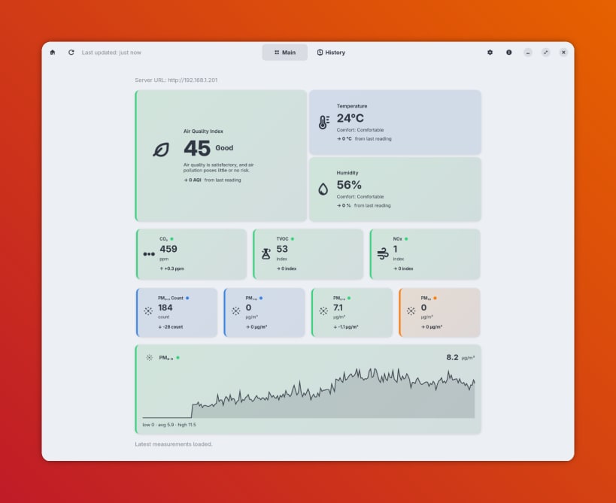Click the '-1.1 µg/m³' change indicator
Viewport: 616px width, 503px height.
(x=346, y=327)
